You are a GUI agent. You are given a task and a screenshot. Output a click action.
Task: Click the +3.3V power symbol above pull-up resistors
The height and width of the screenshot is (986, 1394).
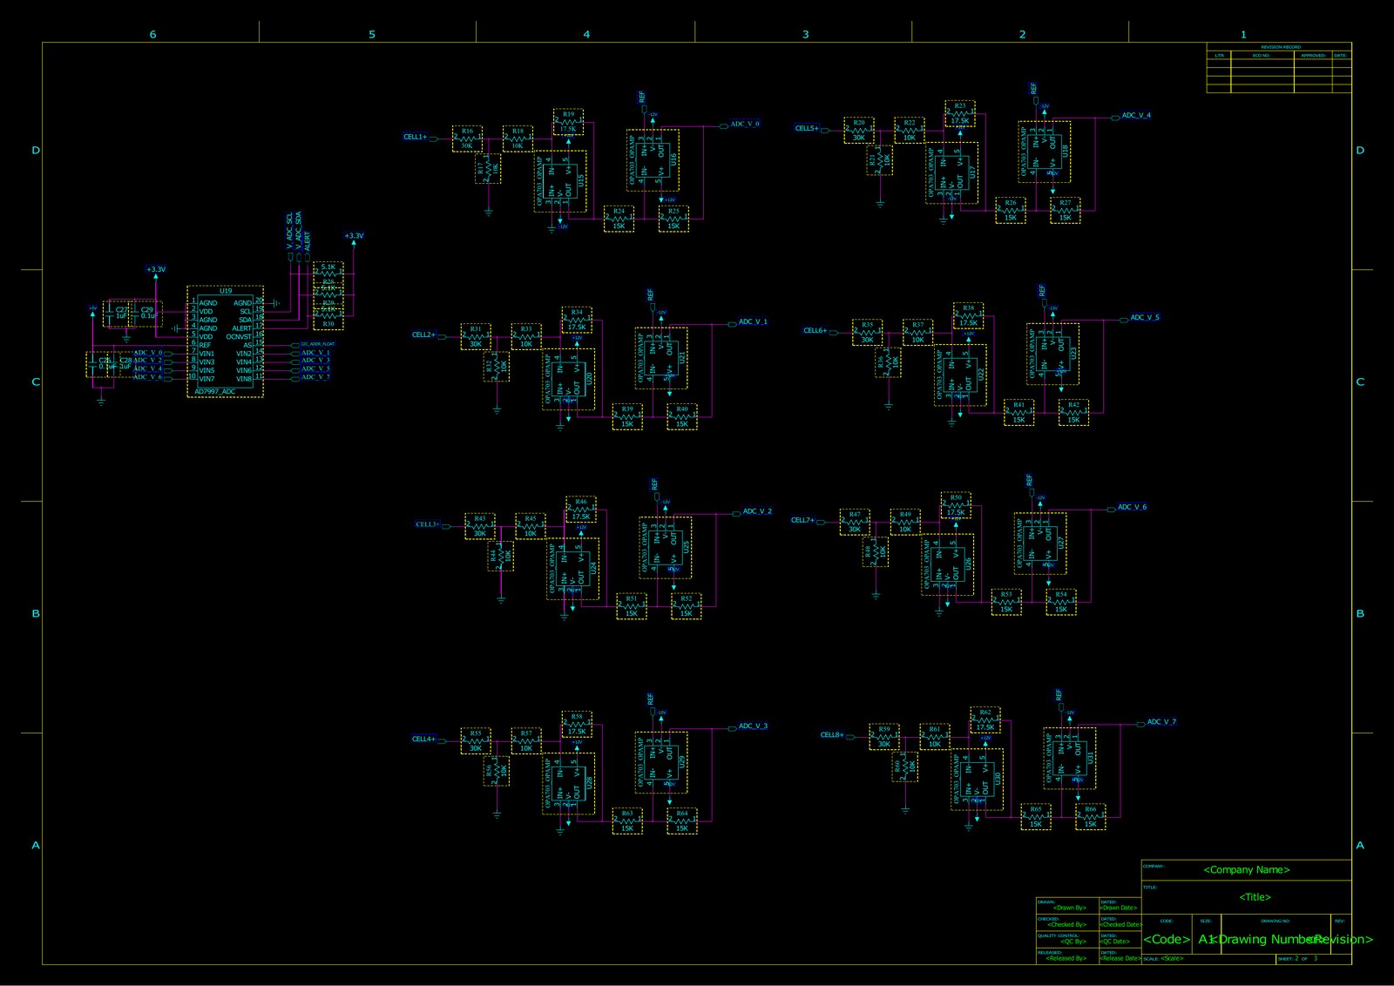coord(354,238)
